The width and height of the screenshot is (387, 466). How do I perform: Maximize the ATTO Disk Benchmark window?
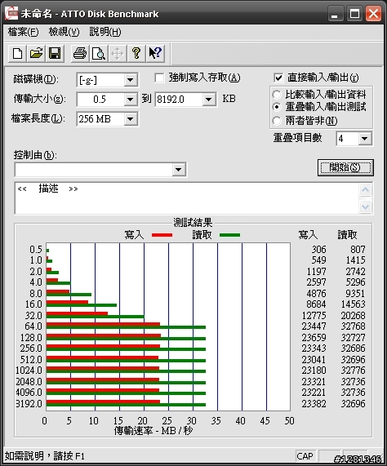[x=354, y=14]
